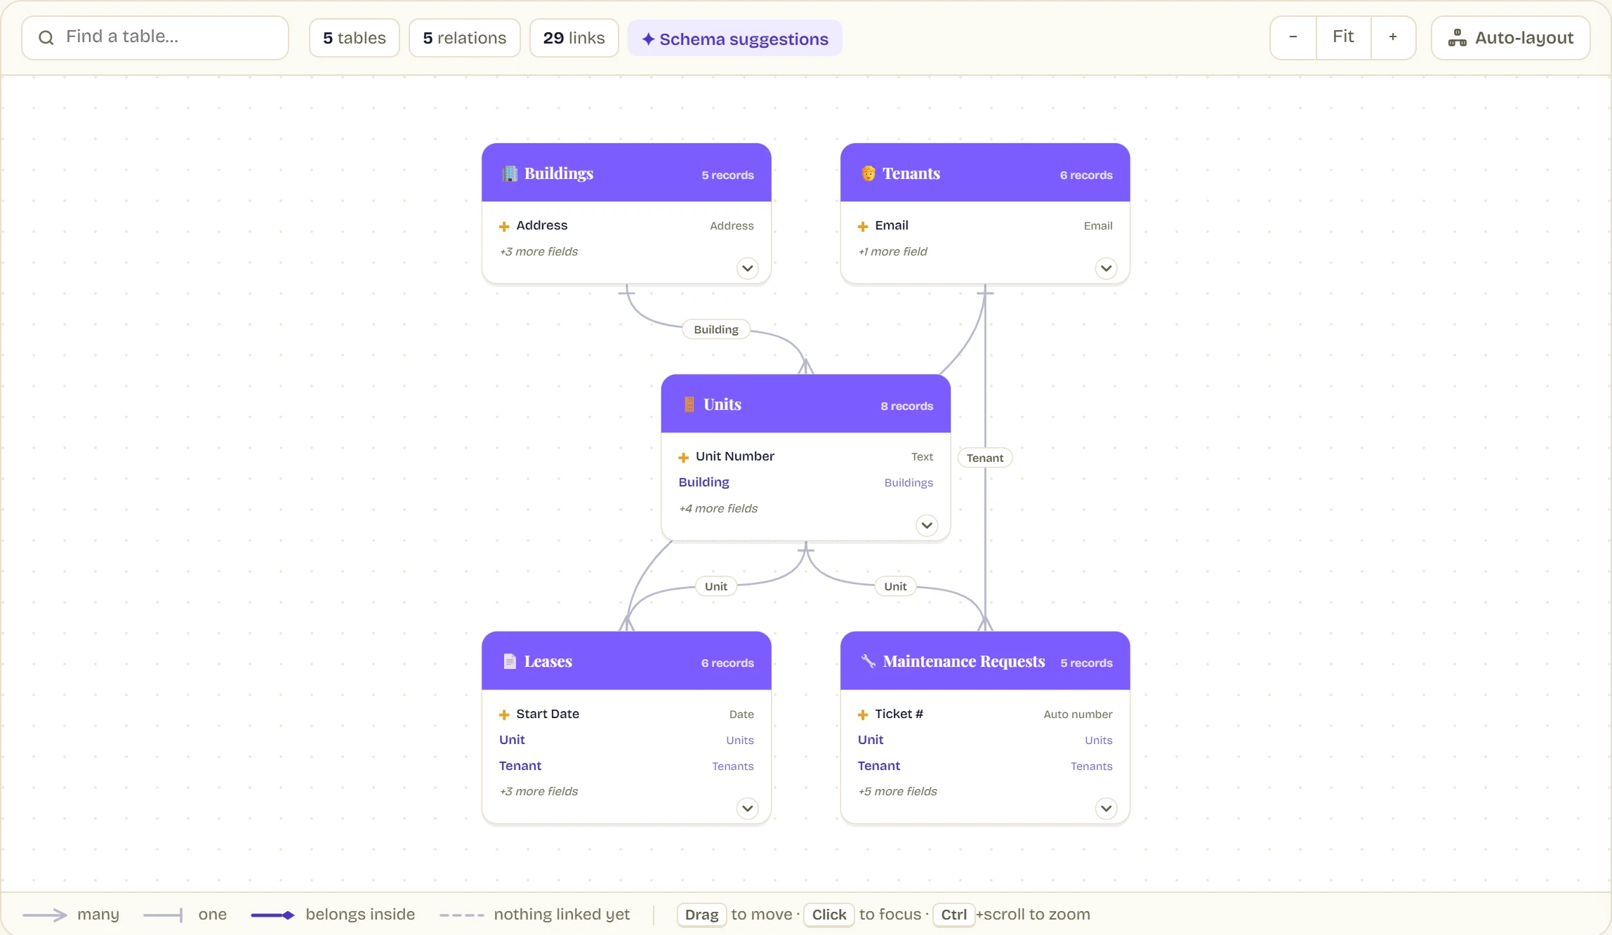This screenshot has height=935, width=1612.
Task: Focus the Find a table search field
Action: point(155,37)
